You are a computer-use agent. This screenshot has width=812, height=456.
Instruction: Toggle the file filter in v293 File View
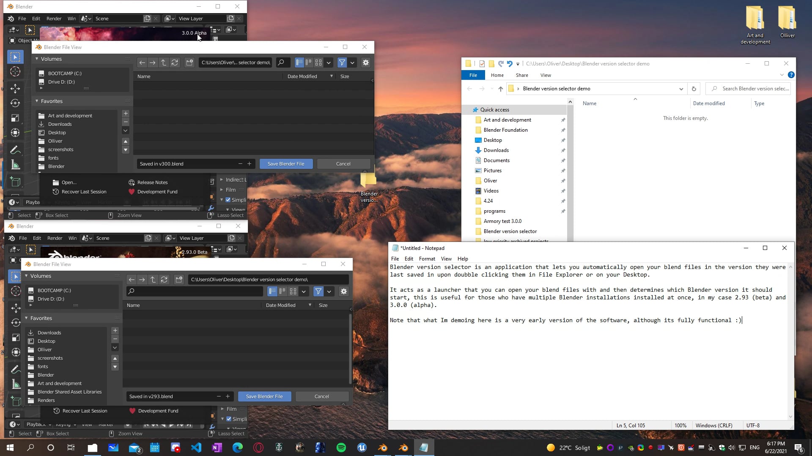point(318,291)
